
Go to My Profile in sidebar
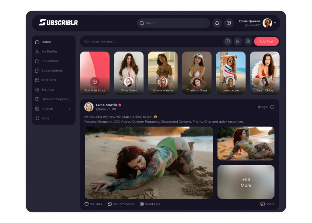pos(49,52)
